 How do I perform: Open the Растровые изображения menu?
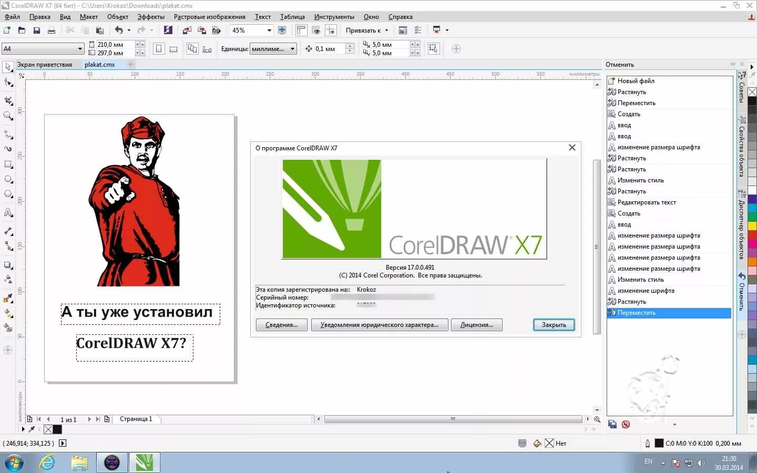(x=210, y=17)
